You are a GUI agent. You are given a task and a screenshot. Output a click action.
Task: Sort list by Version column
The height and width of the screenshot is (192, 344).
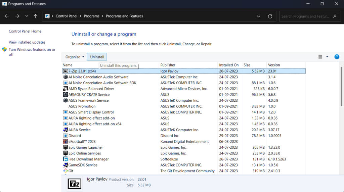[274, 65]
